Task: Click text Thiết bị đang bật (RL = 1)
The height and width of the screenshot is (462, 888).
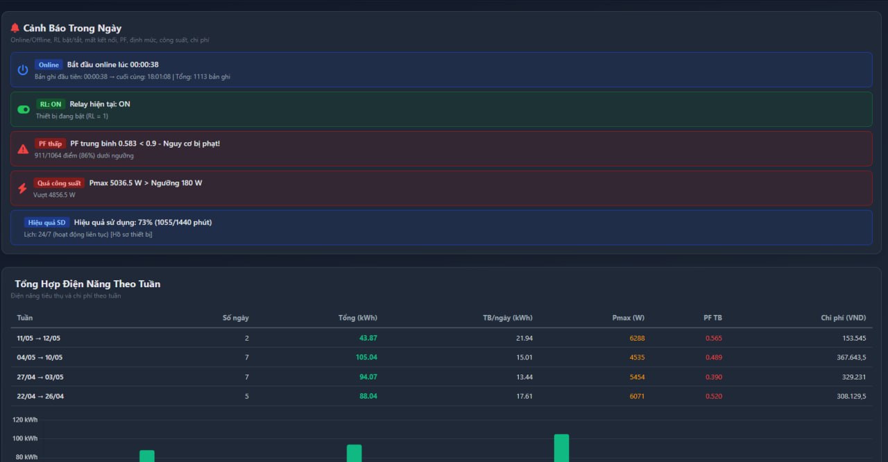Action: [x=72, y=116]
